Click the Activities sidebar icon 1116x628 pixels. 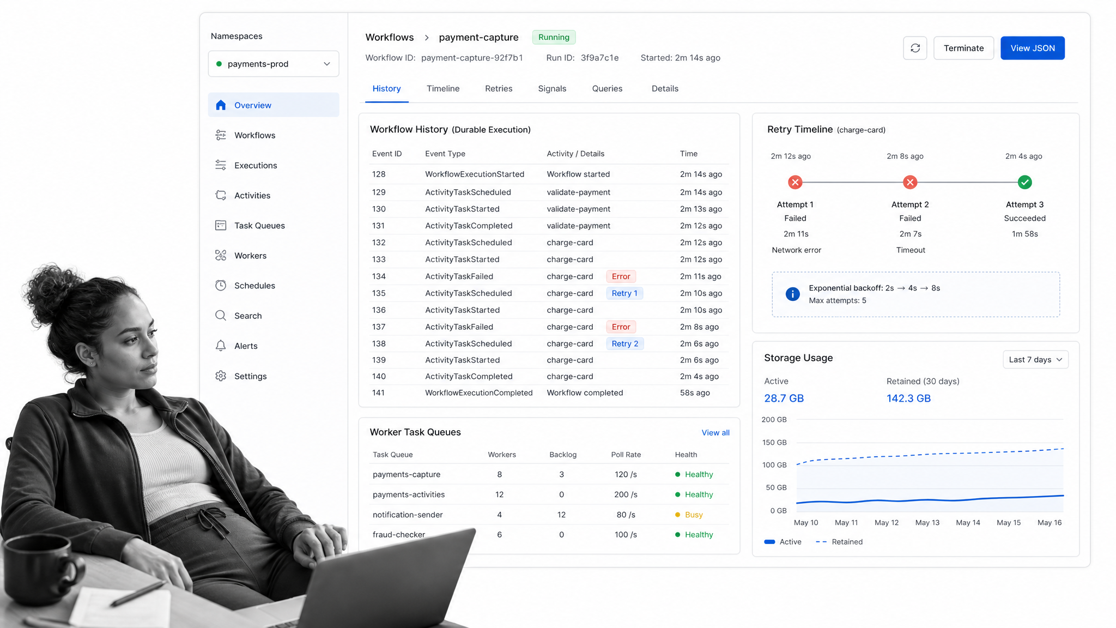point(221,195)
